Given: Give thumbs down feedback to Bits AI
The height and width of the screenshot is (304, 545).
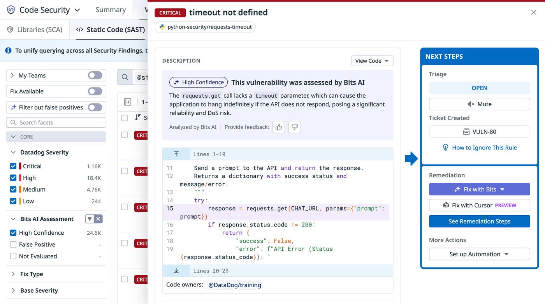Looking at the screenshot, I should click(295, 127).
